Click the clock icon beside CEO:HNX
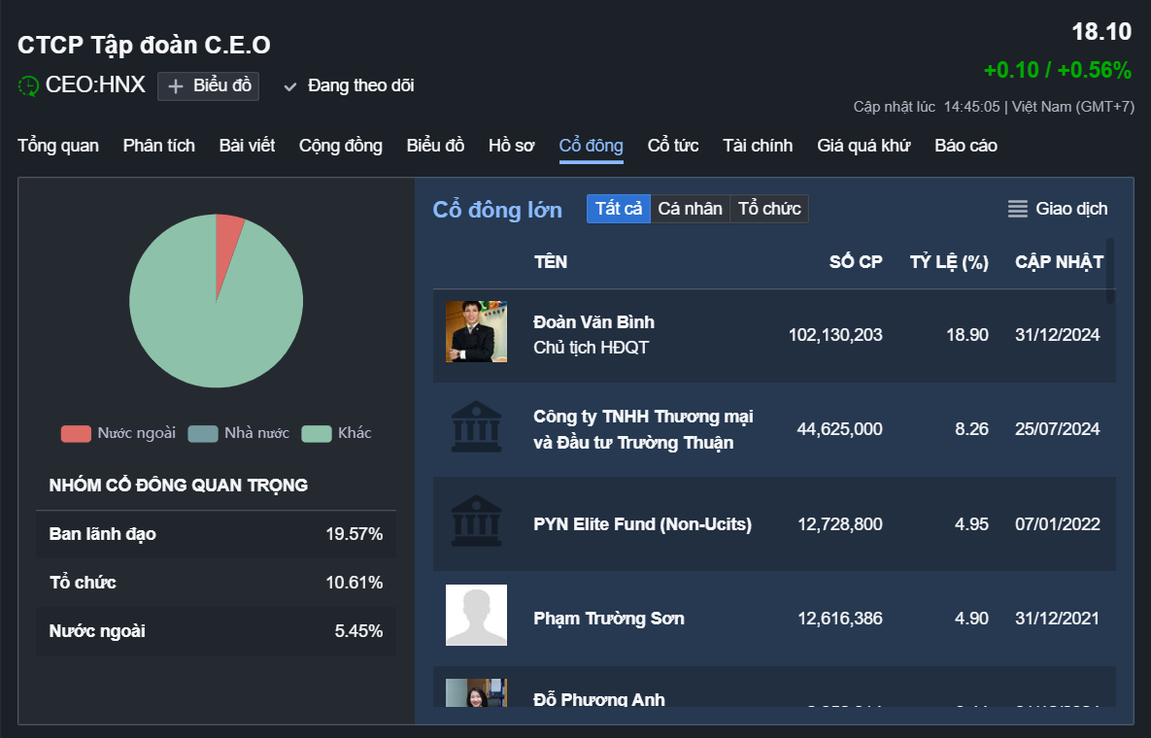Screen dimensions: 1151x738 click(29, 85)
